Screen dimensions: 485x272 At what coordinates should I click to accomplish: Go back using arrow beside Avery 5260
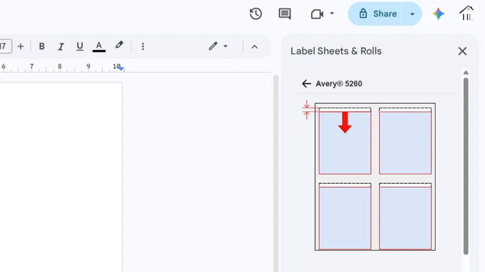coord(306,84)
